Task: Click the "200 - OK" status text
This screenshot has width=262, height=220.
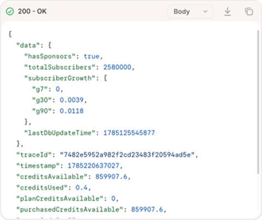Action: pyautogui.click(x=32, y=11)
